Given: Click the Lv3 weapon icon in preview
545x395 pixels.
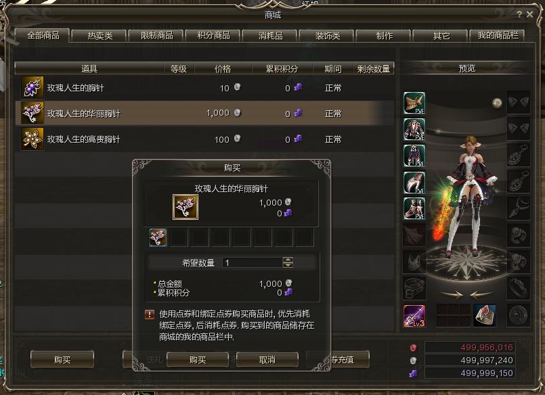Looking at the screenshot, I should 414,316.
